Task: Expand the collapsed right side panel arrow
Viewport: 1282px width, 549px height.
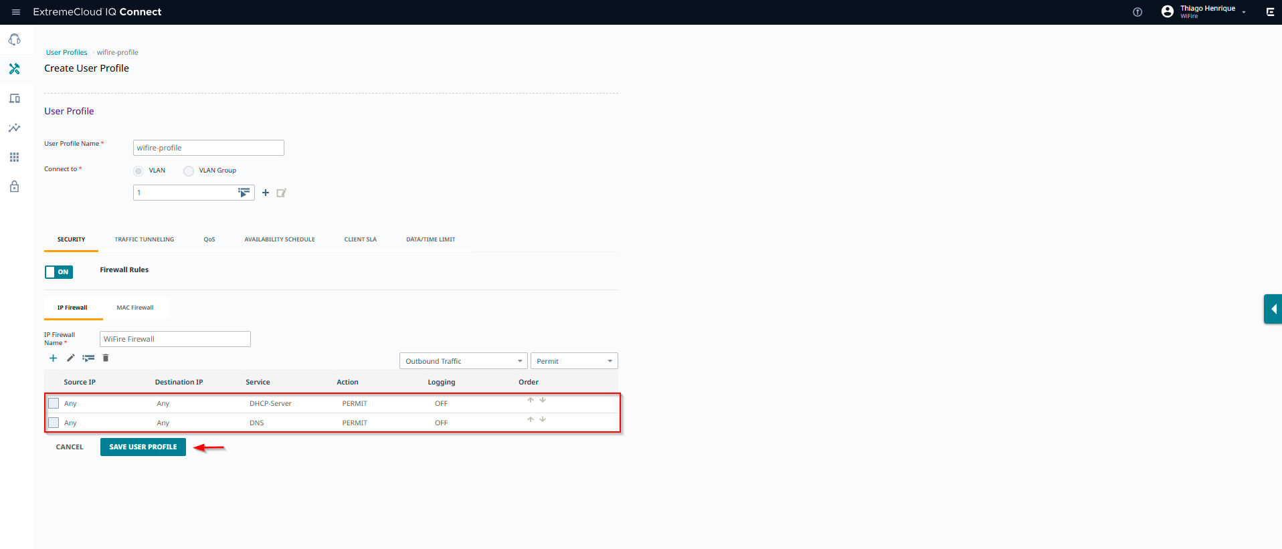Action: pyautogui.click(x=1273, y=309)
